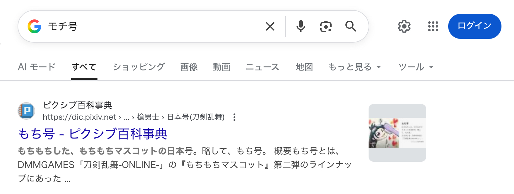
Task: Click into the モチ号 search field
Action: click(x=157, y=26)
